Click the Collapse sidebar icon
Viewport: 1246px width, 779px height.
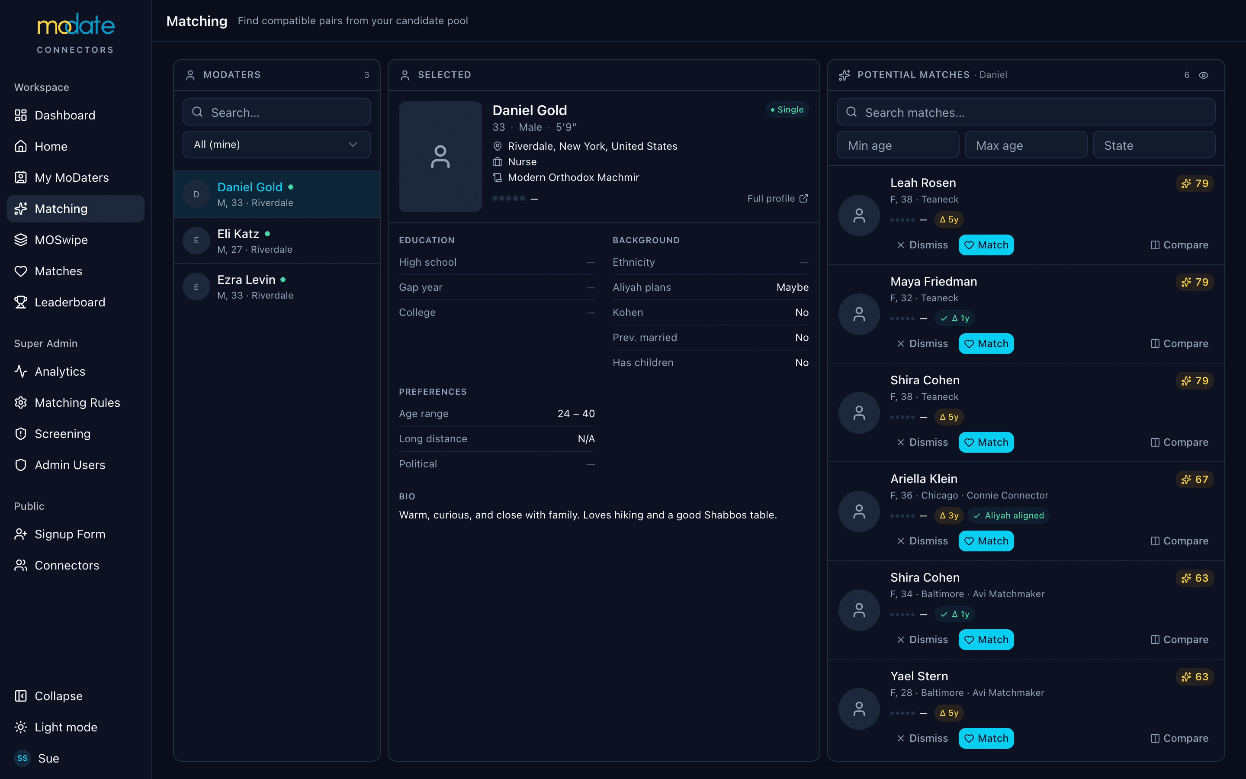point(21,695)
